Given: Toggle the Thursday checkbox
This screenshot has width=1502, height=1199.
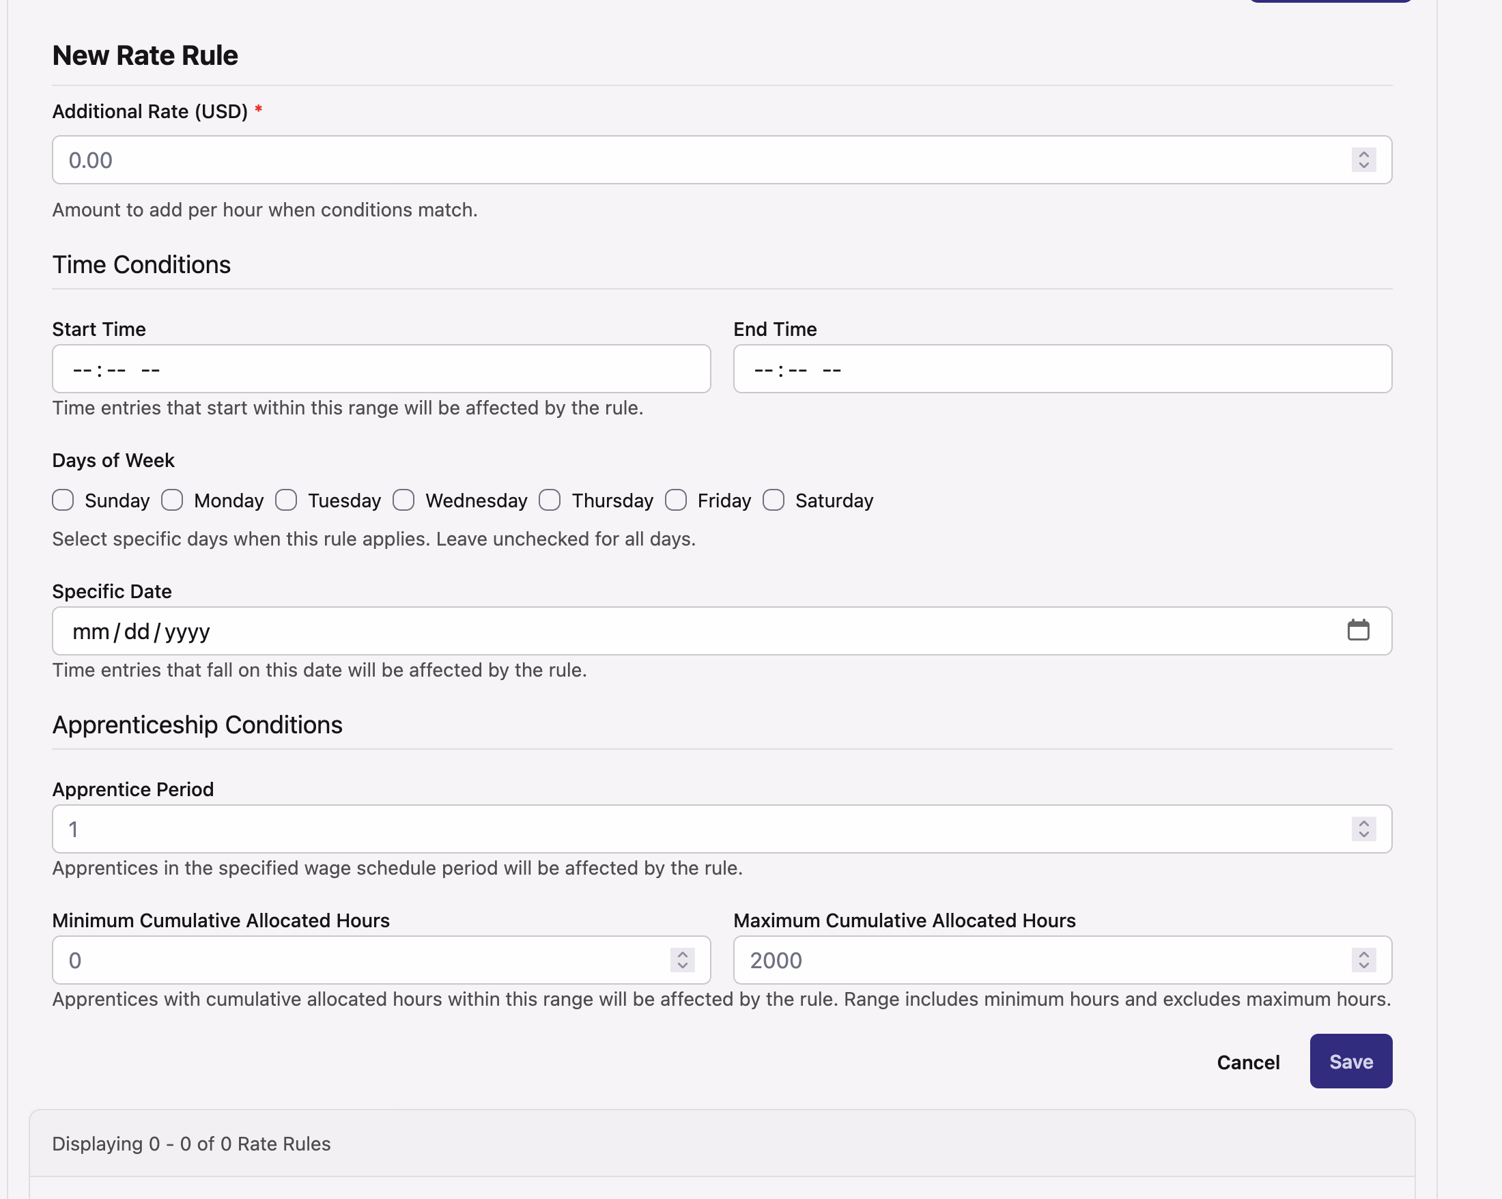Looking at the screenshot, I should point(550,500).
